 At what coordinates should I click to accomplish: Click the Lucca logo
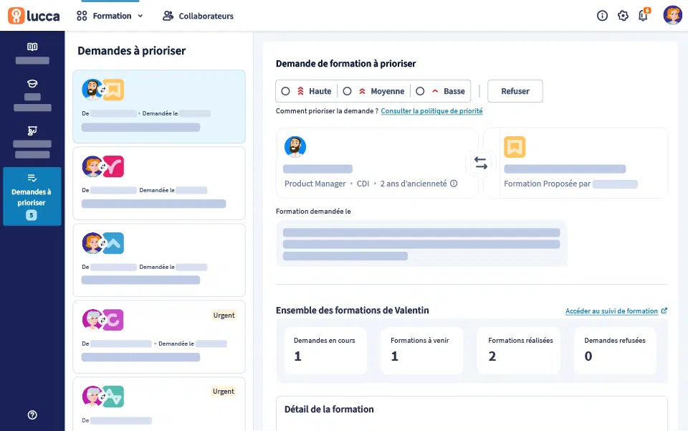(35, 16)
